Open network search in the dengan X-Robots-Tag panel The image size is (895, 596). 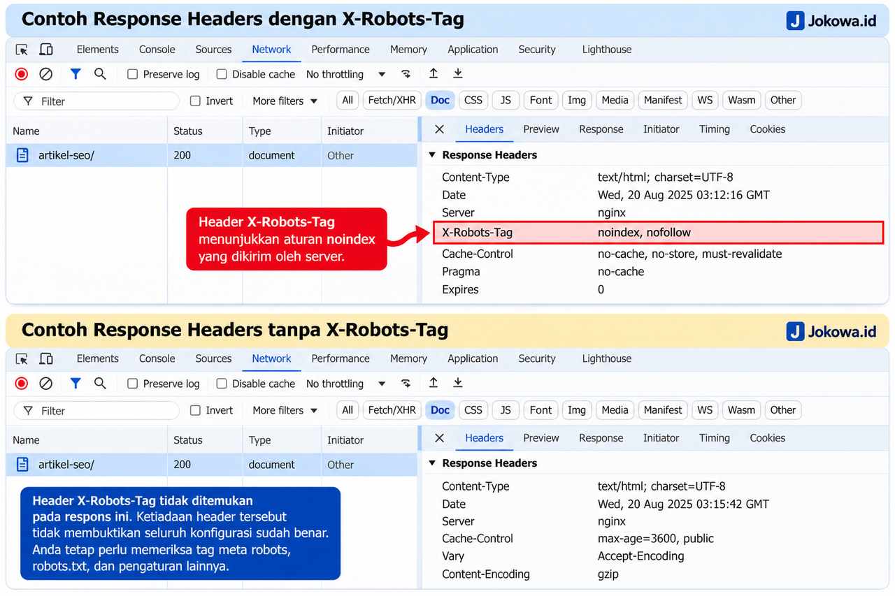(100, 73)
